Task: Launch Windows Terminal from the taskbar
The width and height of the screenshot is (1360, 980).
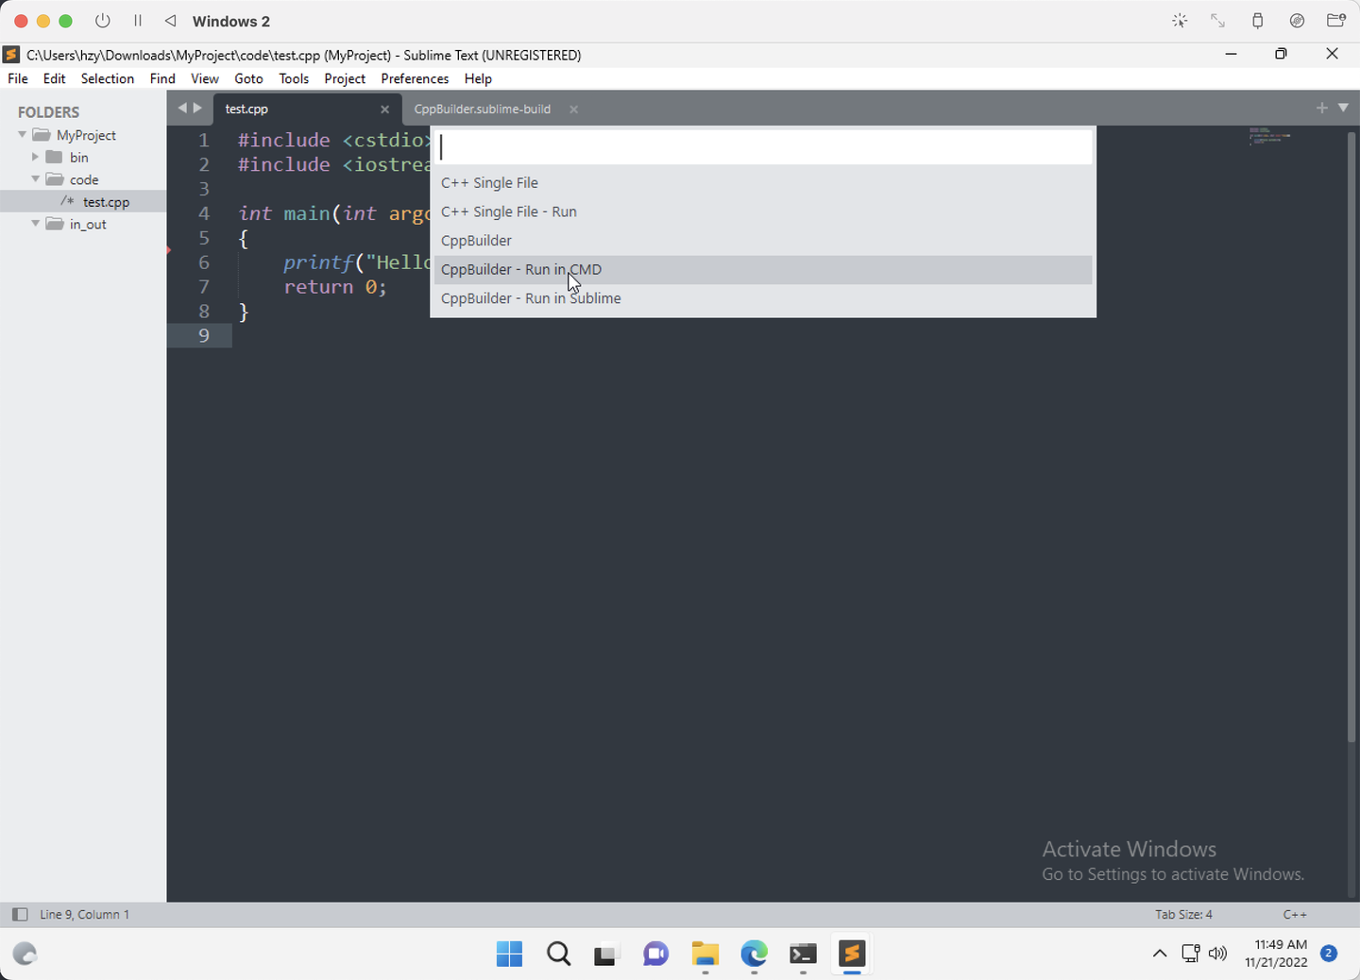Action: pyautogui.click(x=803, y=955)
